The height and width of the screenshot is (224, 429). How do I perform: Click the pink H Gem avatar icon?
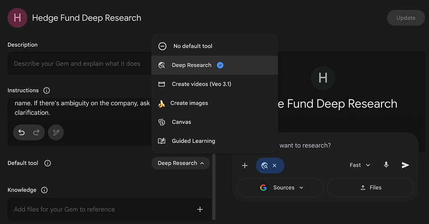17,18
